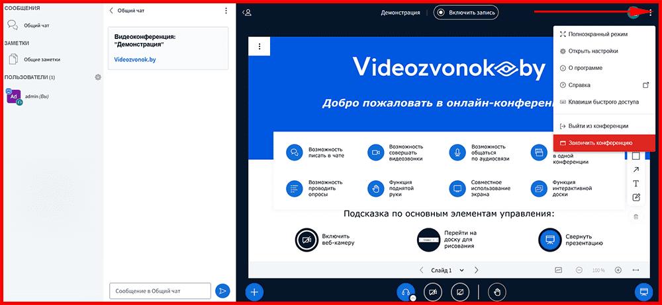Start recording with Включить запись

[x=466, y=13]
